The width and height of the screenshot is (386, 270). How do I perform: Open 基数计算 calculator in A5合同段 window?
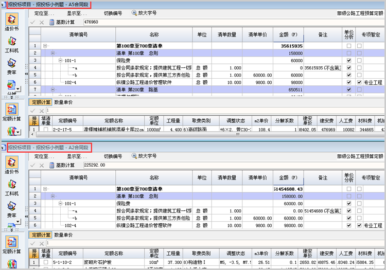coord(51,22)
